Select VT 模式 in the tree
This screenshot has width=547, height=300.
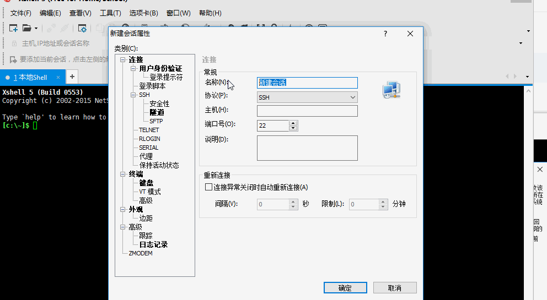tap(150, 192)
